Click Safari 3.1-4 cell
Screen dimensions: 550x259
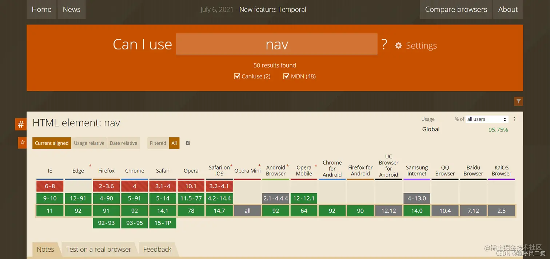click(x=163, y=186)
